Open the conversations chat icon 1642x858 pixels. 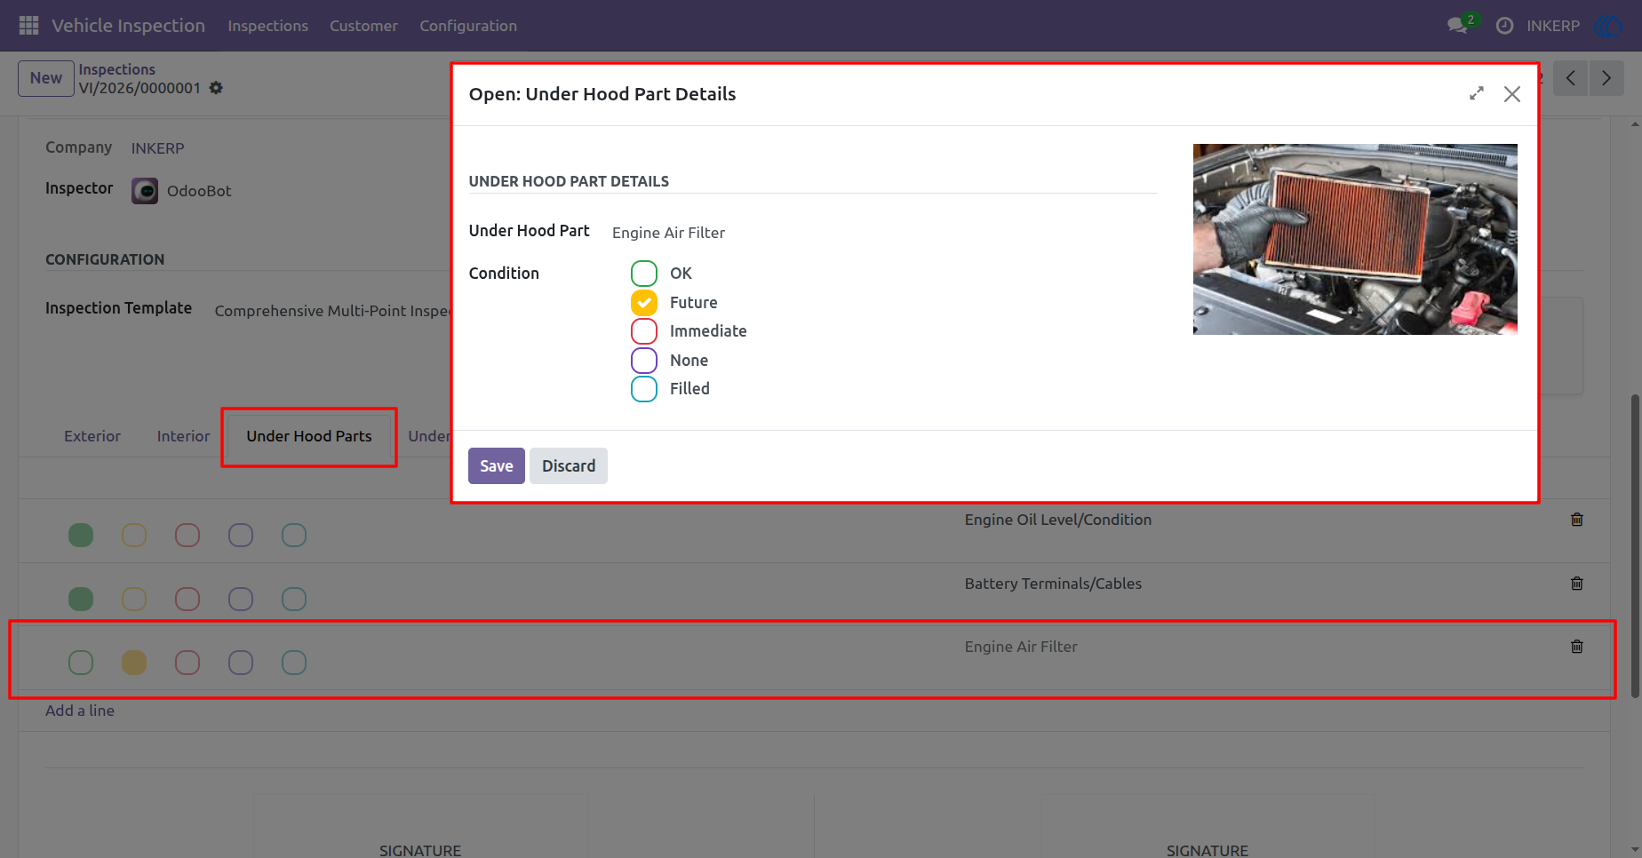tap(1457, 26)
